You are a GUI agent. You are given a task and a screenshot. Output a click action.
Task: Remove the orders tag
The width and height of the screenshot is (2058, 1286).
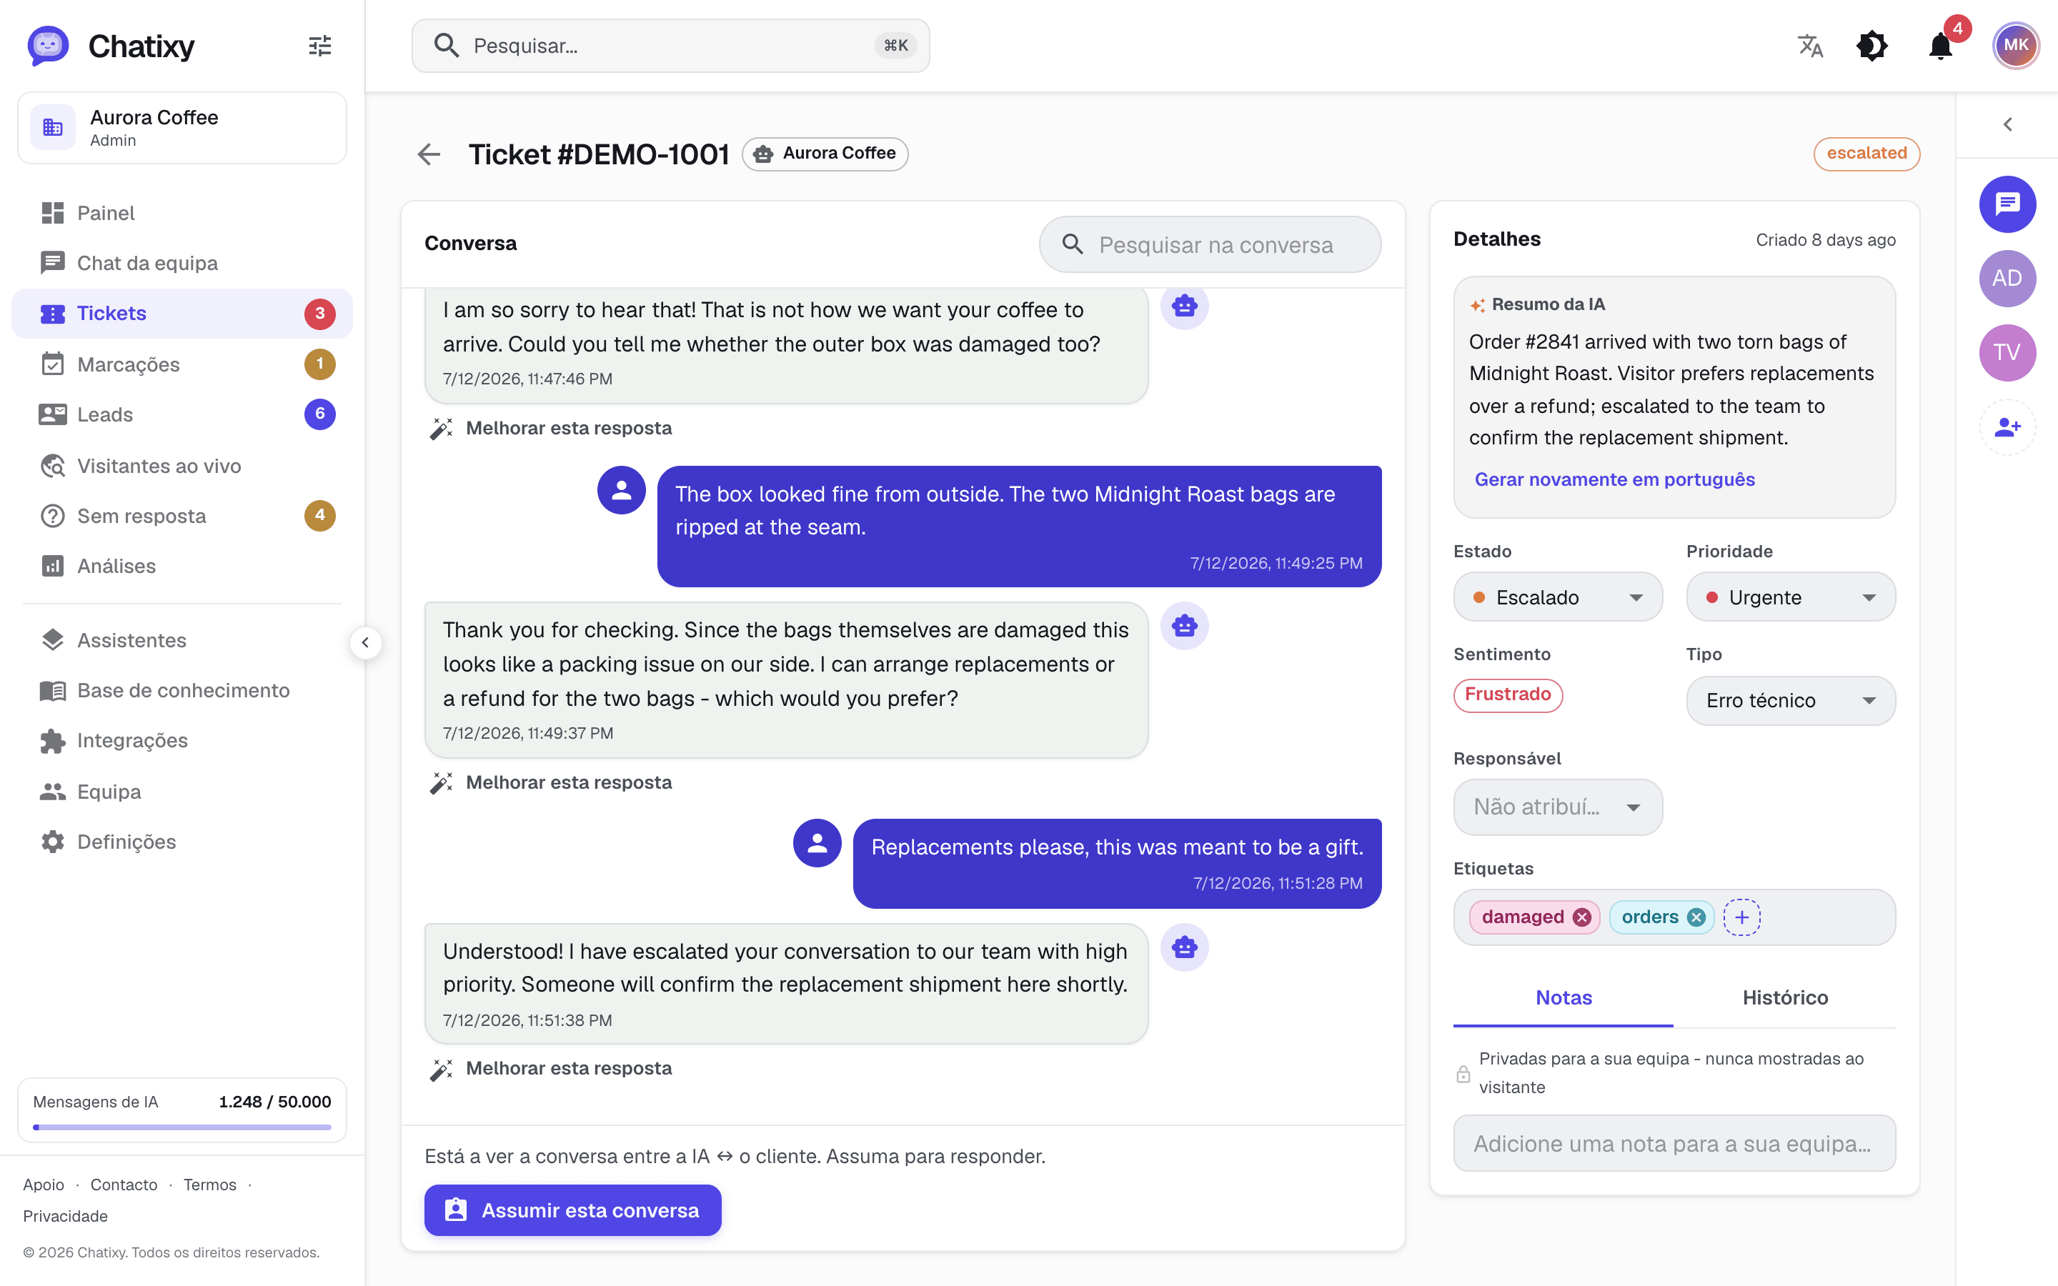1696,917
